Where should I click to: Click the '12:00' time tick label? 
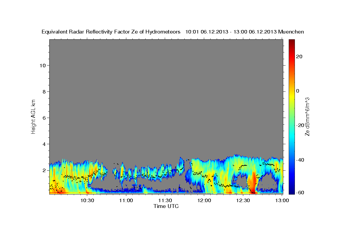pos(204,200)
